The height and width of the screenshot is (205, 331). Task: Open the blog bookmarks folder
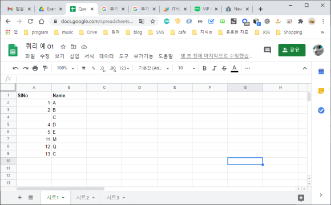click(134, 32)
